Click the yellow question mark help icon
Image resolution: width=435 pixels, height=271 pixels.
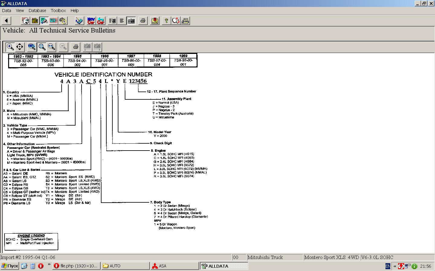click(166, 21)
